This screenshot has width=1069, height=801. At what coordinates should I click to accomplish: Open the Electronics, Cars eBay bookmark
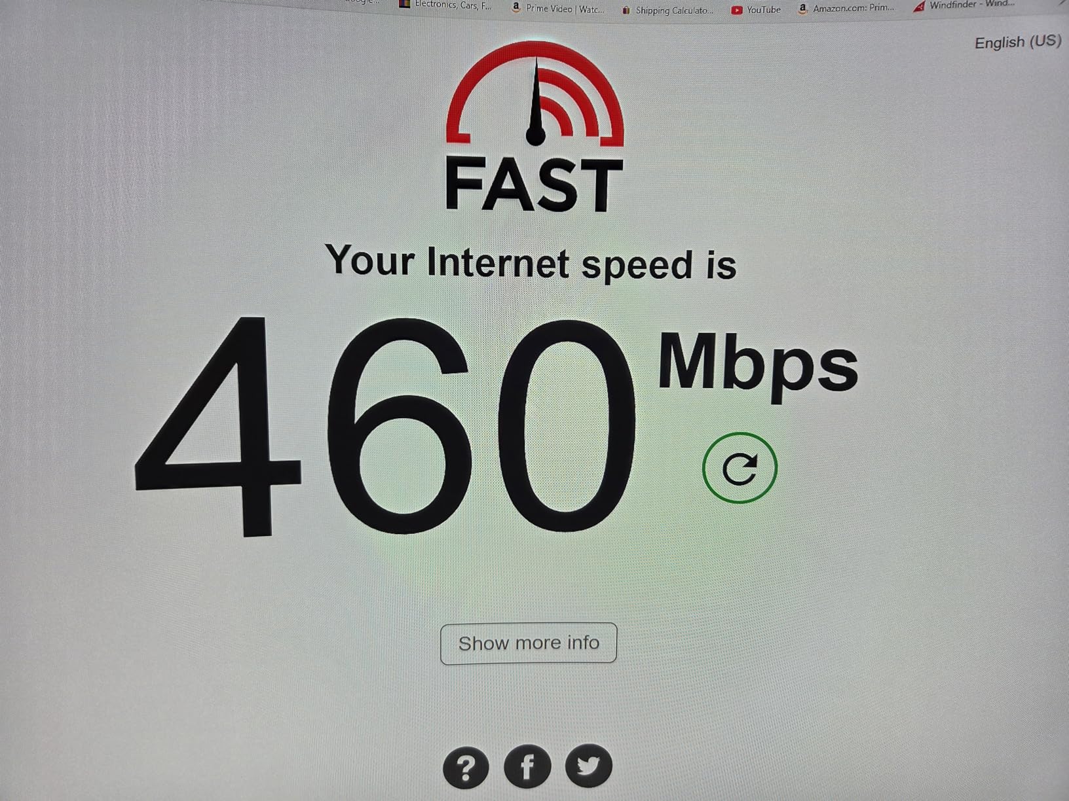pyautogui.click(x=445, y=5)
